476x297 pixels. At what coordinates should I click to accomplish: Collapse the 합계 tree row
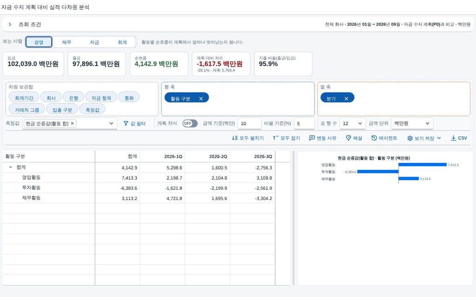tap(10, 168)
